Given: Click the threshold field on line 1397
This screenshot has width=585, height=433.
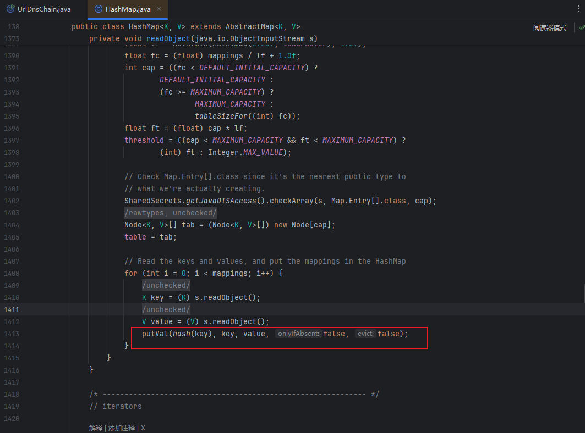Looking at the screenshot, I should click(x=144, y=141).
